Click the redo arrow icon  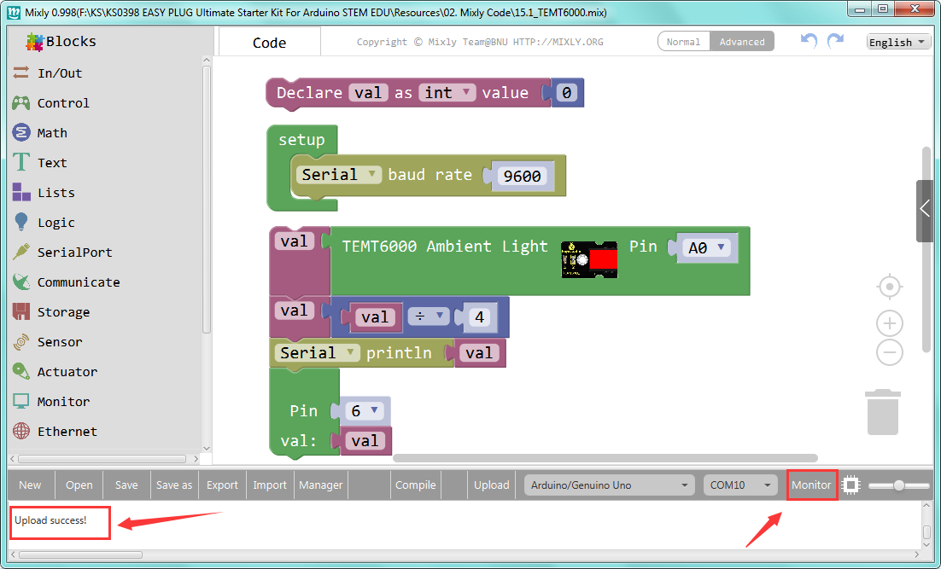pos(835,41)
